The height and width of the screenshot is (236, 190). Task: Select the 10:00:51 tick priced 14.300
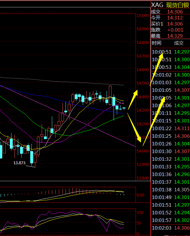(171, 60)
